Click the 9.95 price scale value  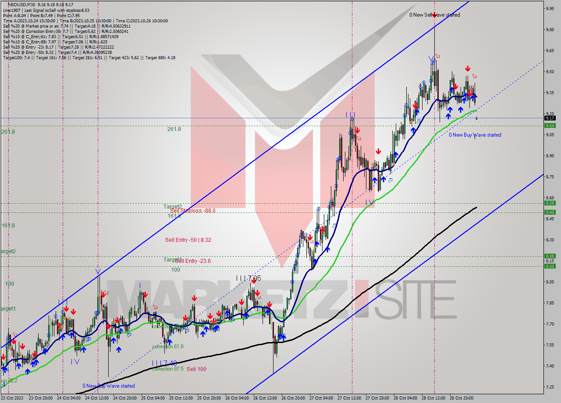click(x=550, y=8)
